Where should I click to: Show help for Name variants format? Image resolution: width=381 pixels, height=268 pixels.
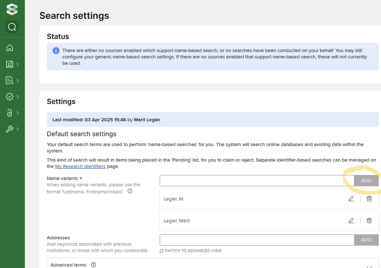pos(130,191)
